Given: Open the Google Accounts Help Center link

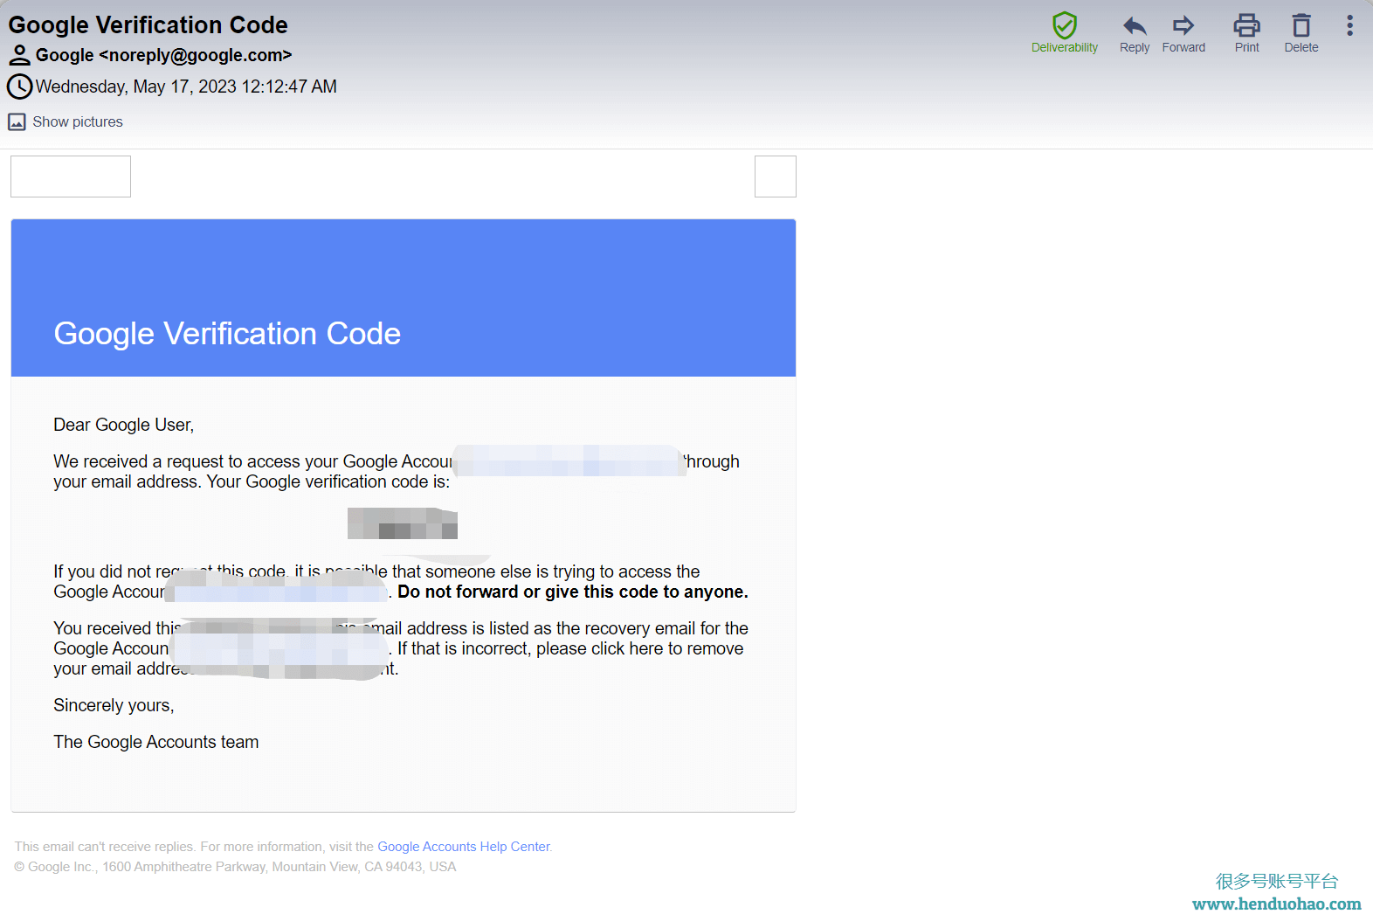Looking at the screenshot, I should 464,847.
